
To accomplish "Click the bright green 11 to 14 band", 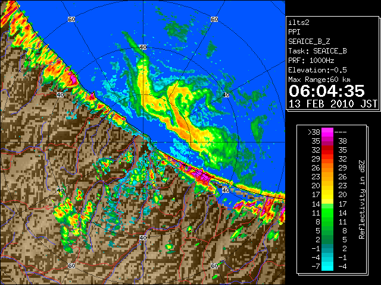I will click(x=327, y=213).
